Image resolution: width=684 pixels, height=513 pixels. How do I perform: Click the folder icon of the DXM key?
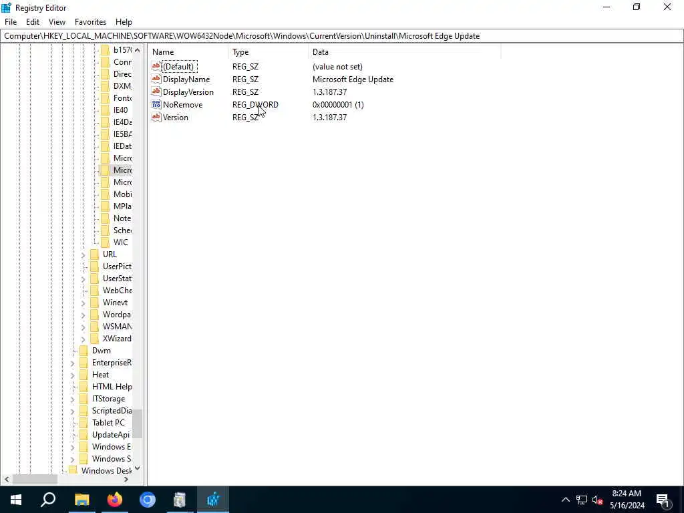point(105,86)
